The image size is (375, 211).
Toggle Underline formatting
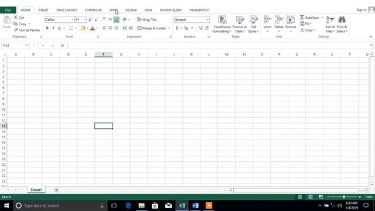pos(59,28)
